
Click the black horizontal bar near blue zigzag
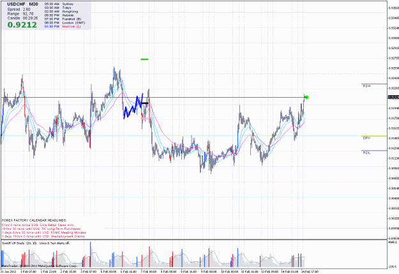[144, 103]
